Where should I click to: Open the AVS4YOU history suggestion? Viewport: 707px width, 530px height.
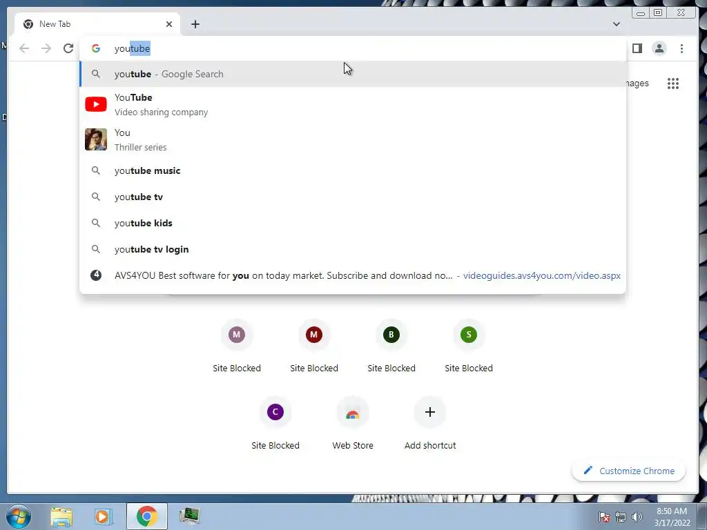(353, 275)
